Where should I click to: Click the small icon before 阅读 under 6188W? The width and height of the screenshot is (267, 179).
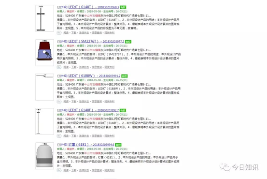(x=59, y=102)
